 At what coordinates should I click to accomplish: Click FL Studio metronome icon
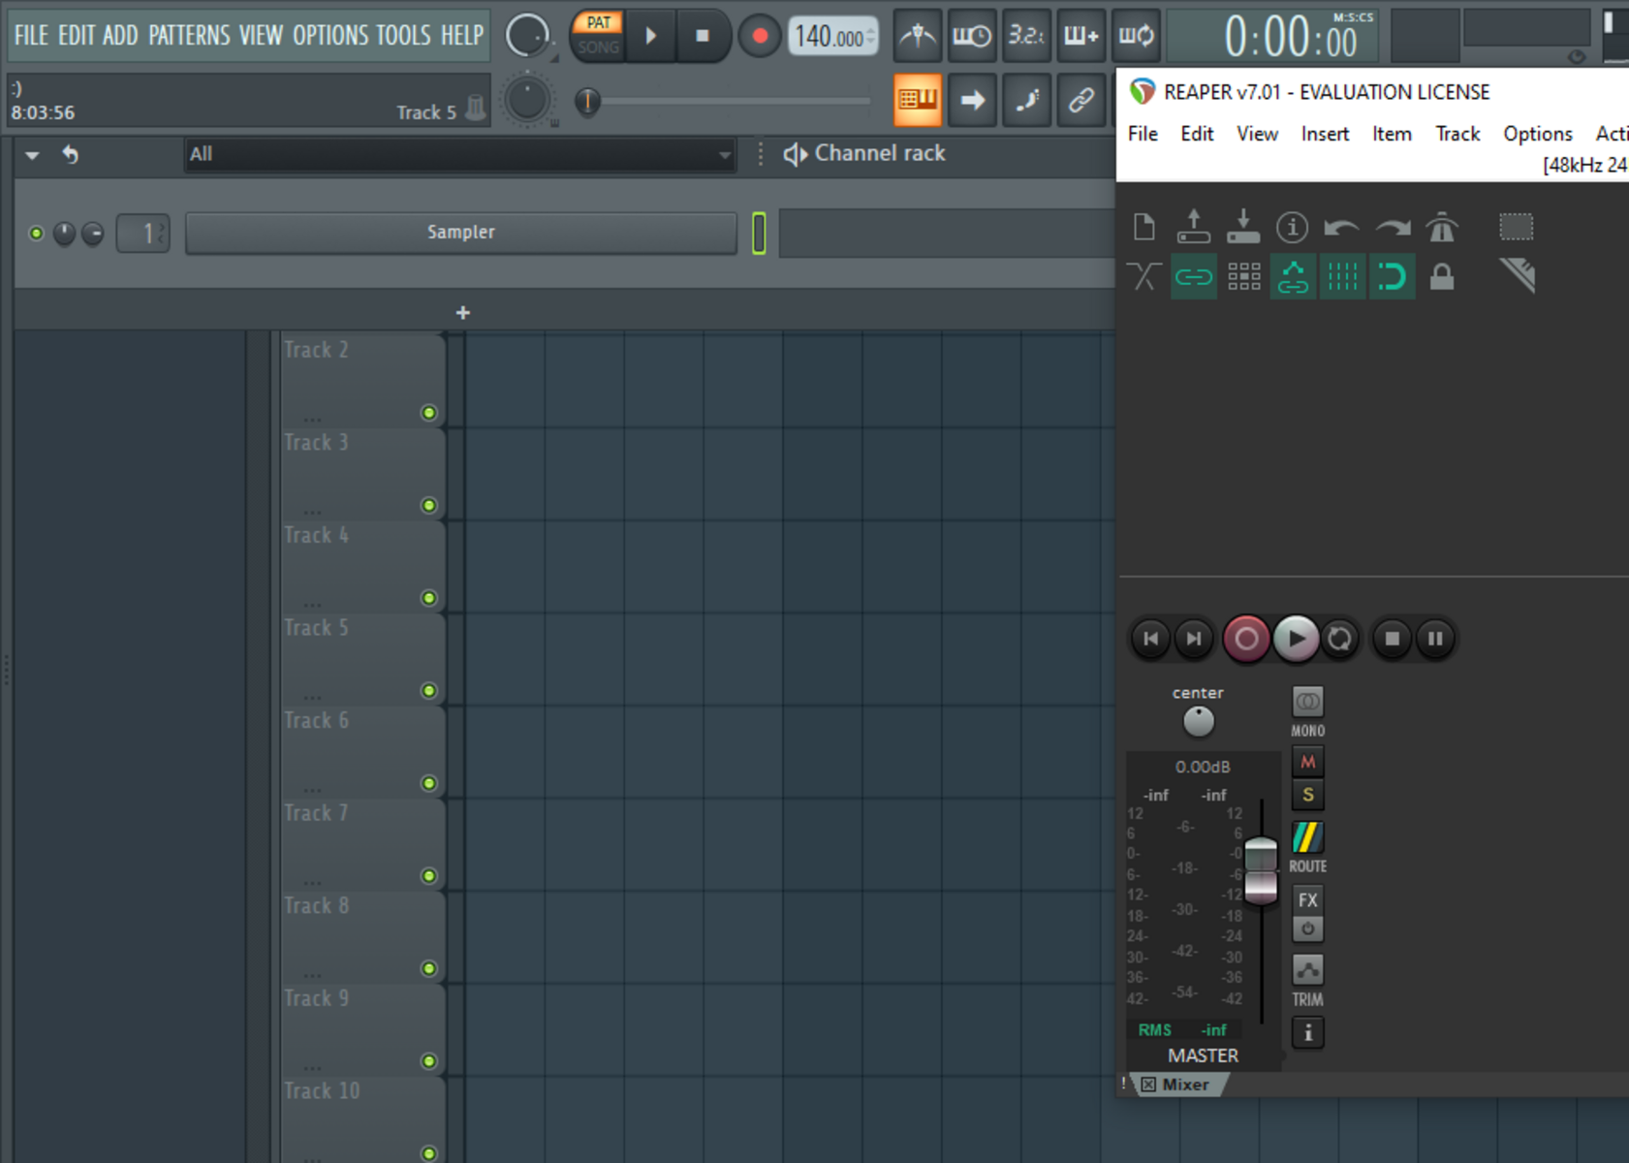pyautogui.click(x=917, y=37)
